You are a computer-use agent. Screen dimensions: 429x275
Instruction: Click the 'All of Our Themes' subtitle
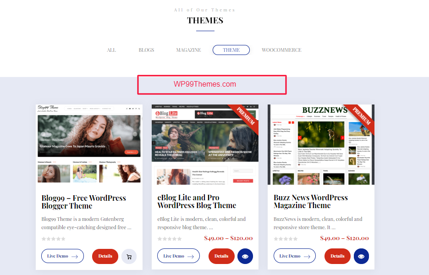(x=205, y=10)
